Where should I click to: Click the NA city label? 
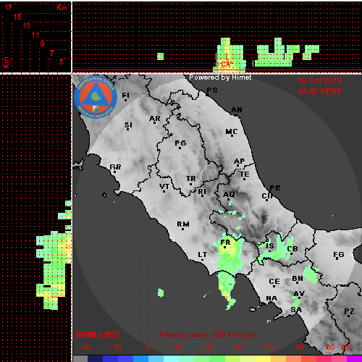point(271,298)
